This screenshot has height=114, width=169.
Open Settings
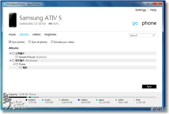[141, 10]
